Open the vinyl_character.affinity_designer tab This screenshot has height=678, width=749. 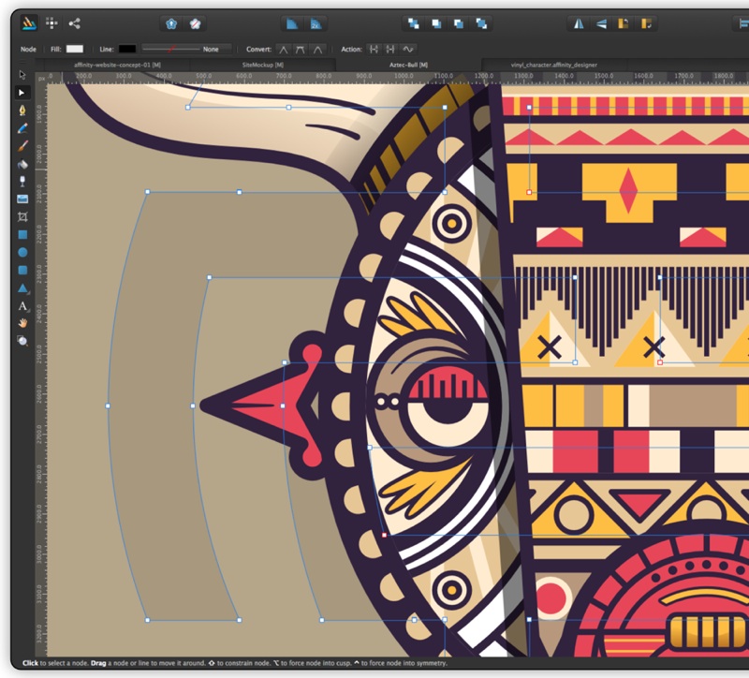(x=554, y=65)
